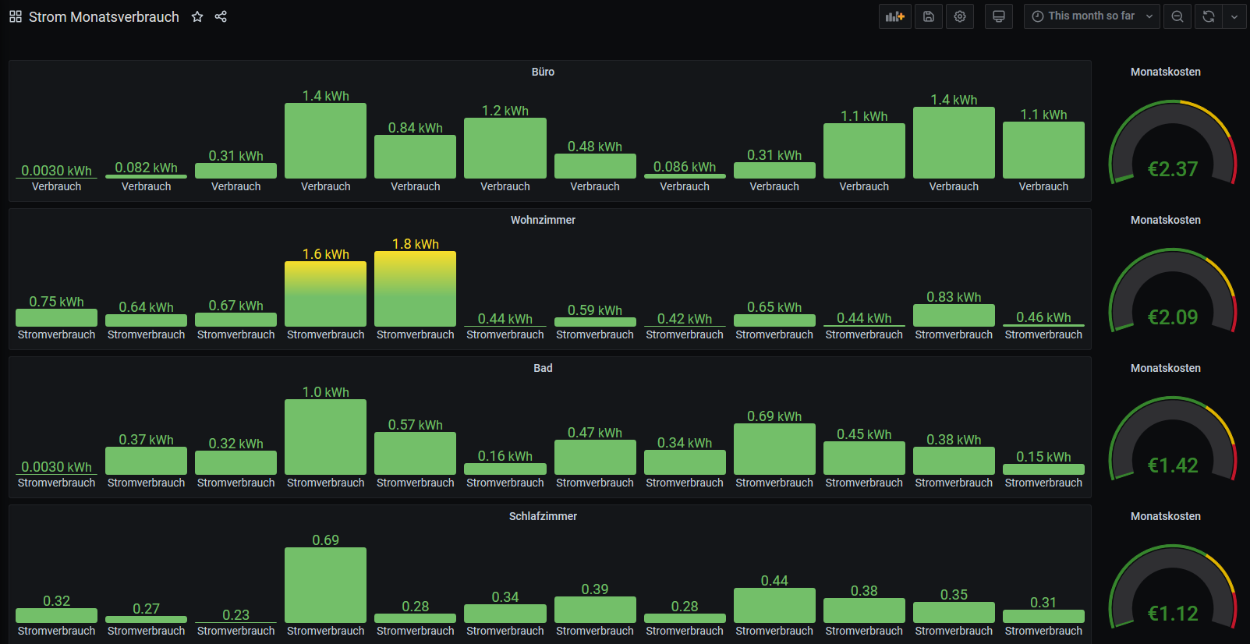Open dashboard settings gear
Image resolution: width=1250 pixels, height=644 pixels.
point(960,16)
